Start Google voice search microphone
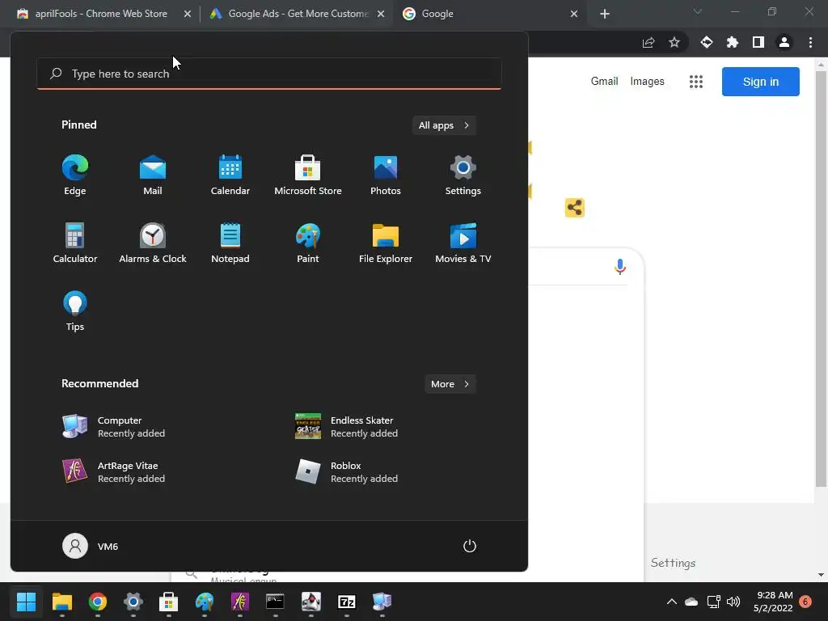Screen dimensions: 828x621 tap(620, 267)
